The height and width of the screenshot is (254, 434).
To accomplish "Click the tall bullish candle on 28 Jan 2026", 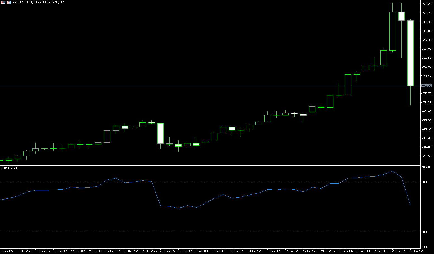I will [x=392, y=31].
